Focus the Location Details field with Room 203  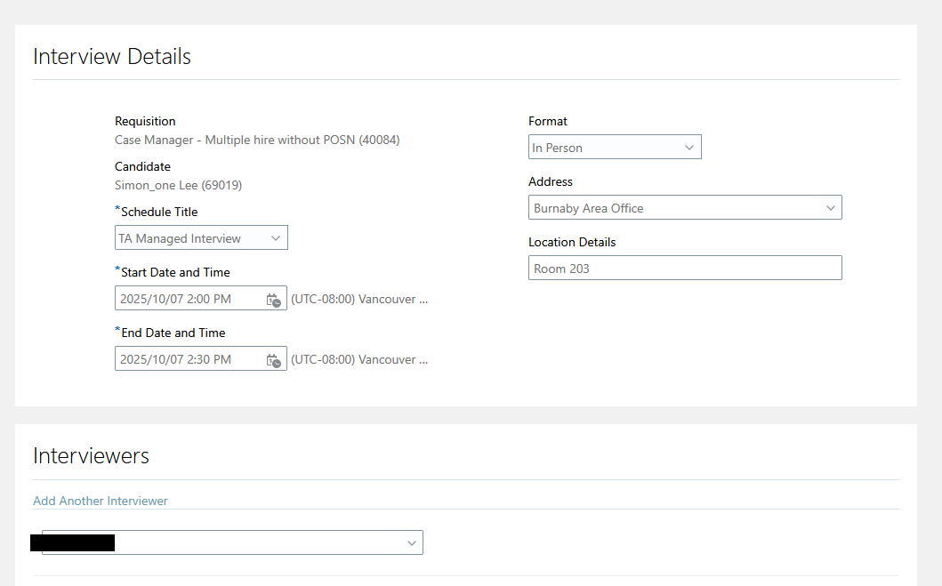pos(684,269)
